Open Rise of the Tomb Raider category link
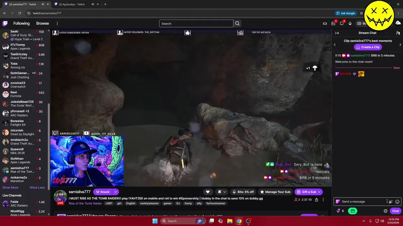This screenshot has height=226, width=403. (85, 203)
